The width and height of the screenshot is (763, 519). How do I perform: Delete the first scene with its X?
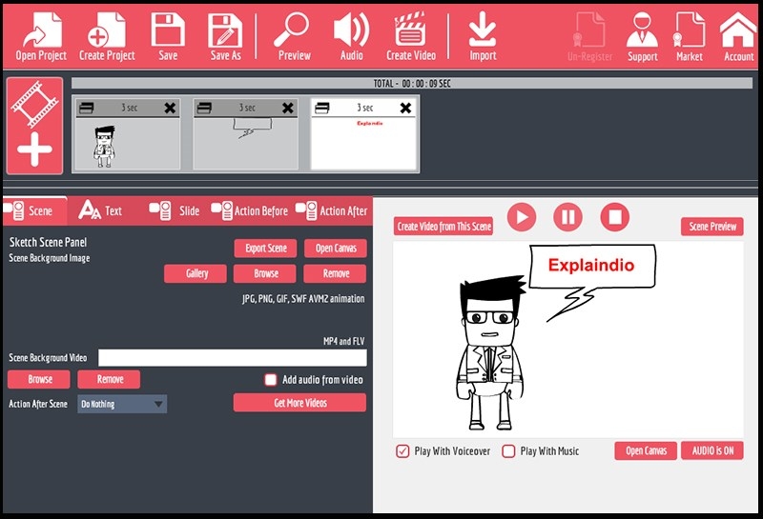coord(170,108)
